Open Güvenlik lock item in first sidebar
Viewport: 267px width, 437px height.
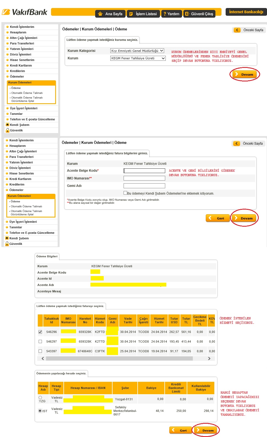click(8, 130)
